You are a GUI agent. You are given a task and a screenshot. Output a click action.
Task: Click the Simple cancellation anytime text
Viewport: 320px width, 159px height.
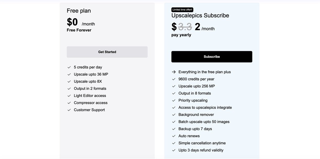pyautogui.click(x=202, y=143)
